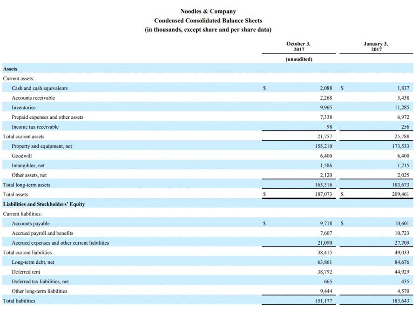Select the 'Total current assets' label
The width and height of the screenshot is (419, 309).
click(x=24, y=137)
